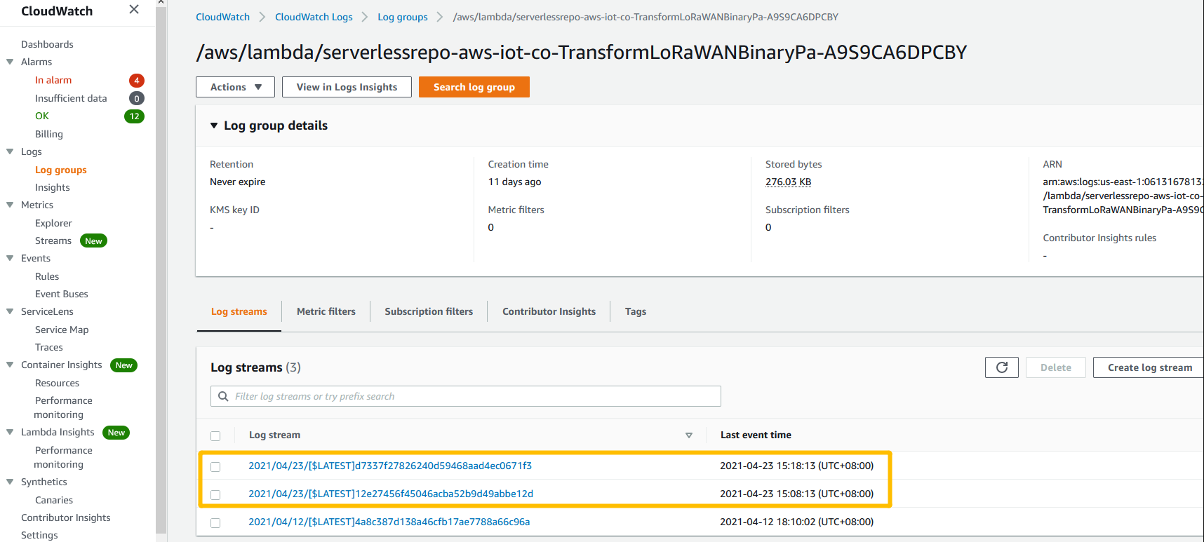Screen dimensions: 1204x542
Task: Open the Insufficient data count badge 0
Action: (137, 99)
